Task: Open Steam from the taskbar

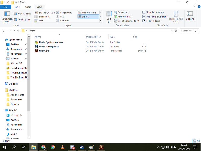Action: [x=82, y=147]
